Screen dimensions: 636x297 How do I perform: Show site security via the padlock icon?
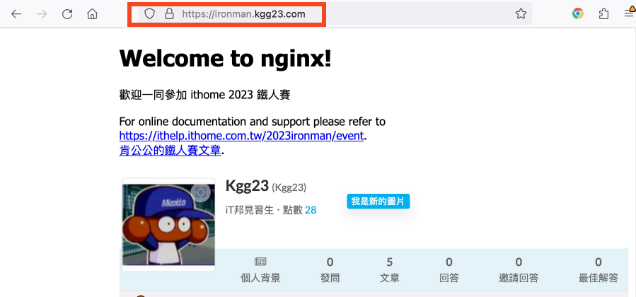(169, 14)
